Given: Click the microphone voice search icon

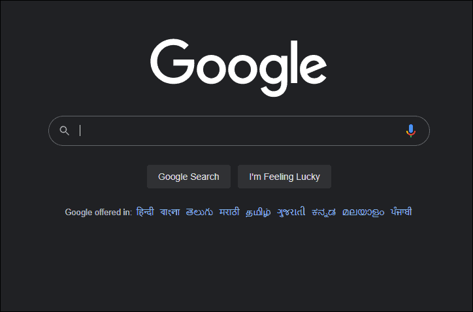Looking at the screenshot, I should pyautogui.click(x=410, y=131).
